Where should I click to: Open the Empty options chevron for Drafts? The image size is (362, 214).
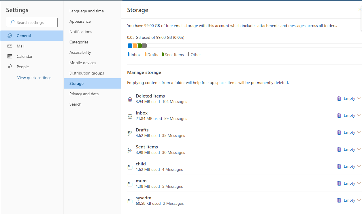coord(359,132)
